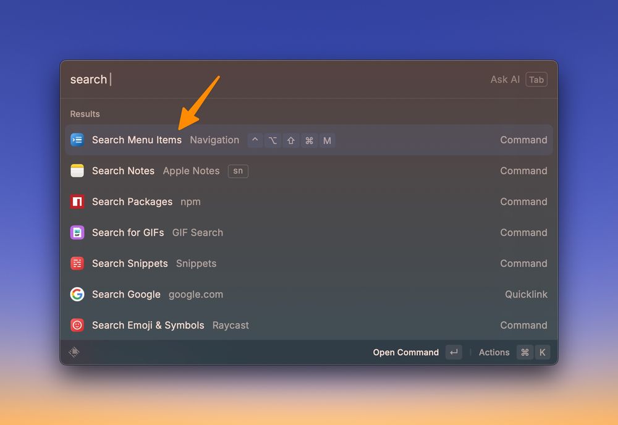Click the npm Search Packages icon

pos(77,201)
